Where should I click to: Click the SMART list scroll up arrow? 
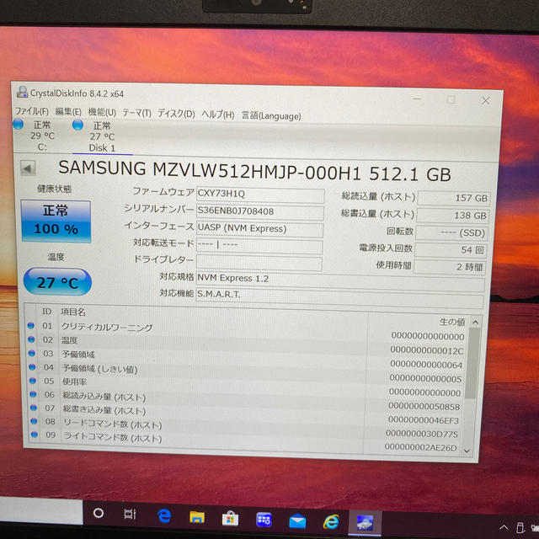pyautogui.click(x=475, y=323)
